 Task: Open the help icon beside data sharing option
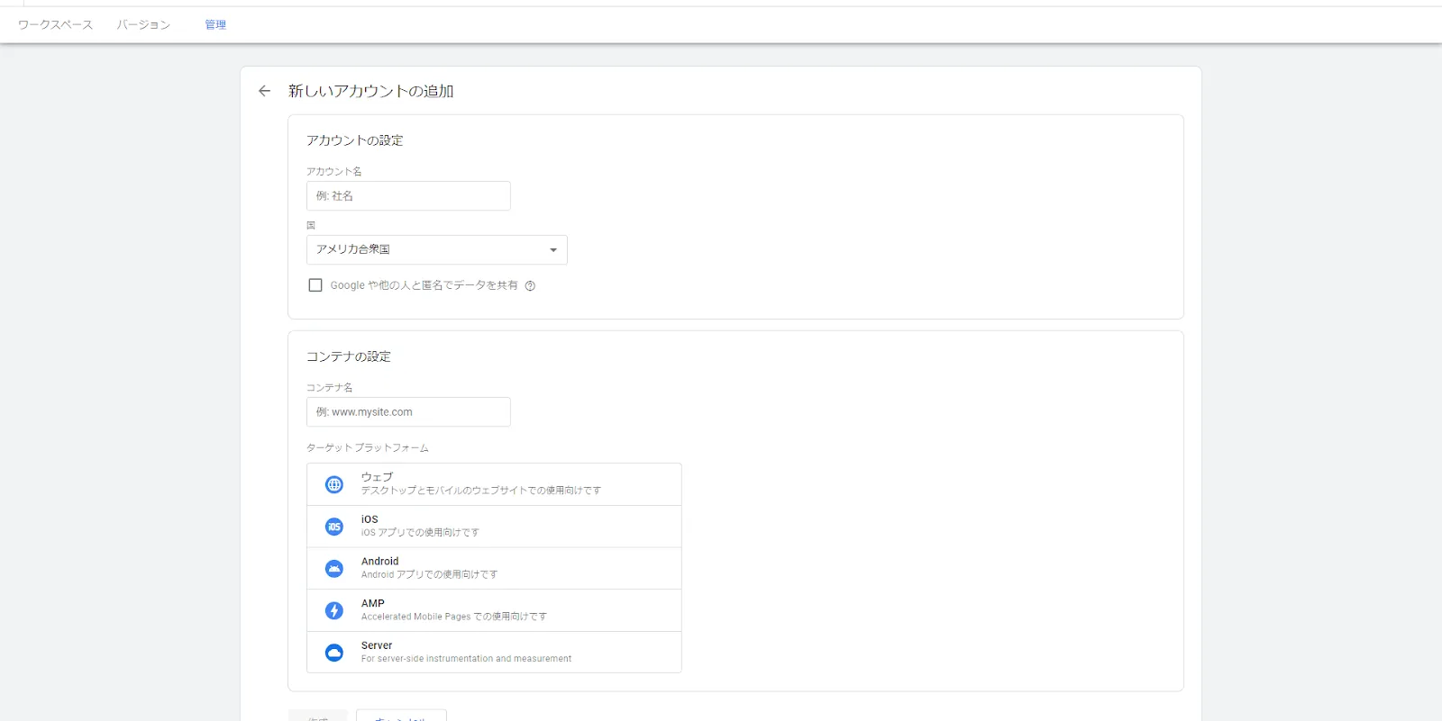[530, 286]
